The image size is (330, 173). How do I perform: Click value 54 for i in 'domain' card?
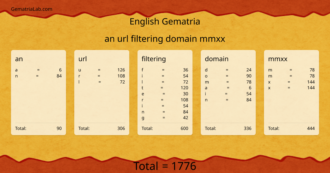coord(249,94)
